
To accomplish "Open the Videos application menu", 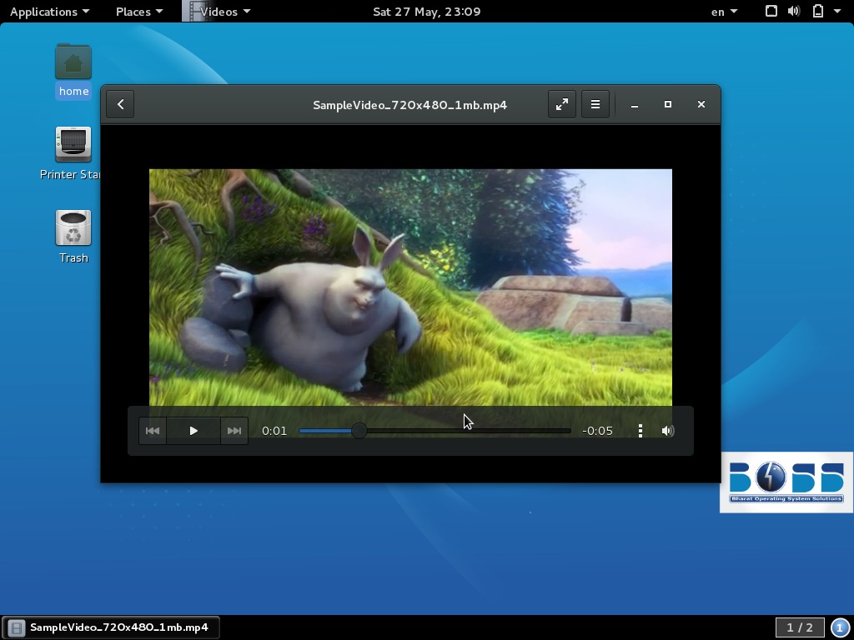I will tap(219, 11).
